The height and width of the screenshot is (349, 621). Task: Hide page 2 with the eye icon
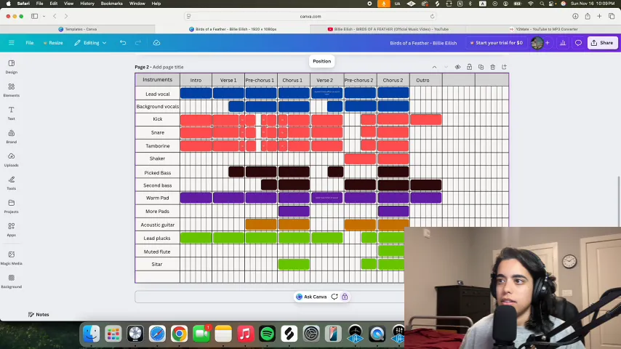click(x=457, y=67)
